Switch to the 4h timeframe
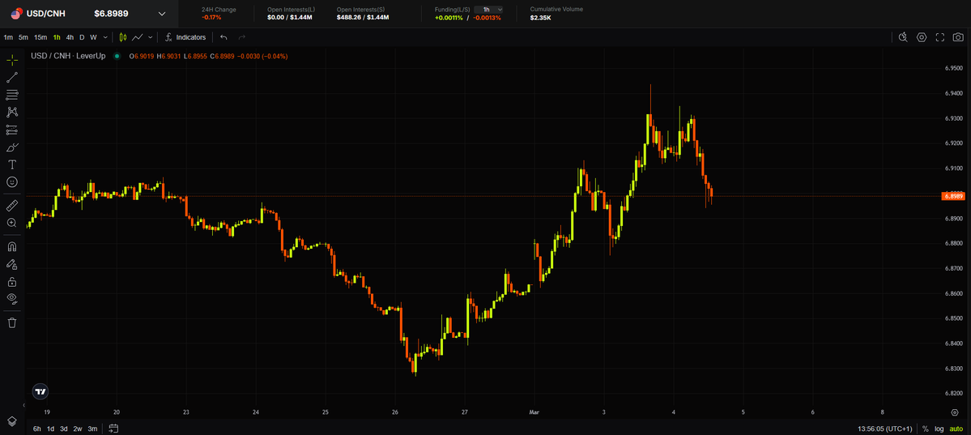The width and height of the screenshot is (971, 435). tap(70, 37)
